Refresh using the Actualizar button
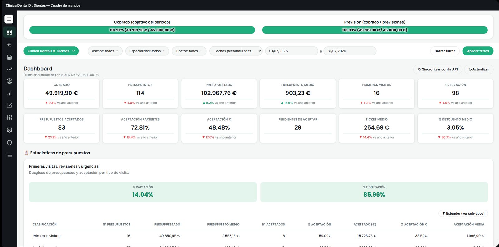 [479, 69]
